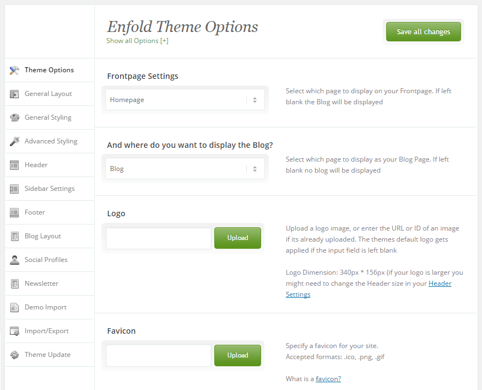Viewport: 482px width, 390px height.
Task: Open the Frontpage Settings Homepage dropdown
Action: click(185, 100)
